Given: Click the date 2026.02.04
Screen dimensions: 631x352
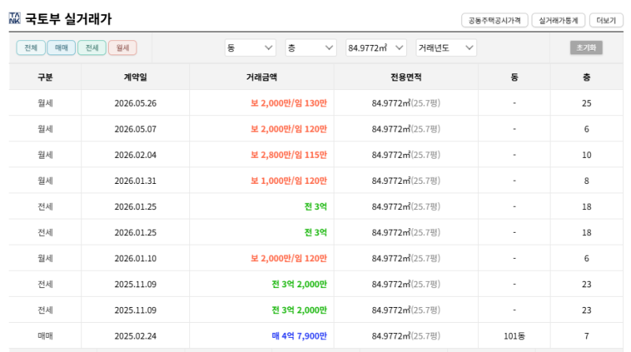Looking at the screenshot, I should [x=135, y=155].
